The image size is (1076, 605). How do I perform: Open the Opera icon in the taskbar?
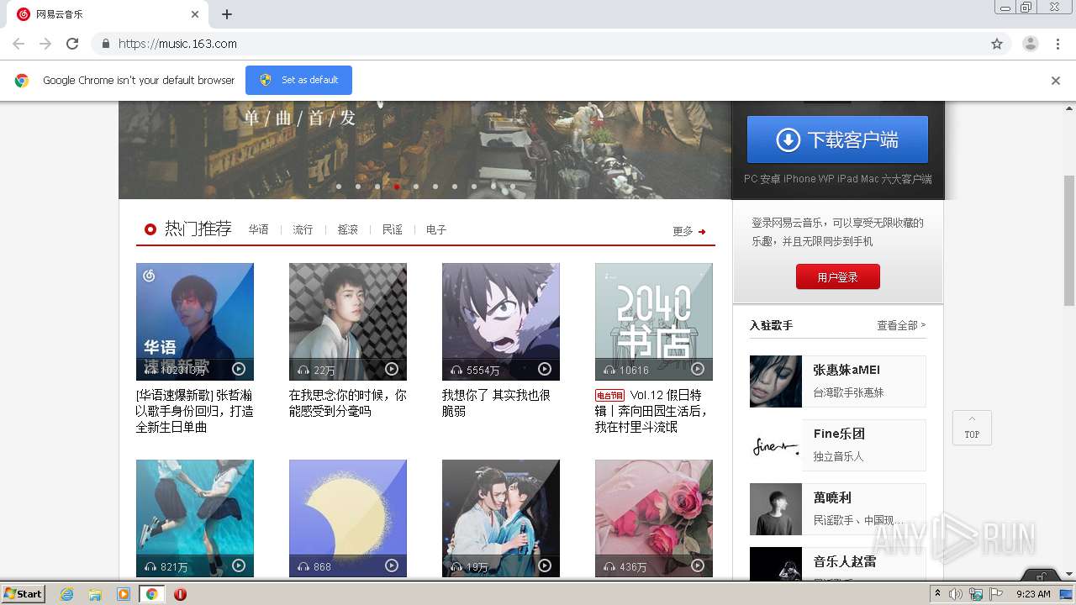[180, 594]
